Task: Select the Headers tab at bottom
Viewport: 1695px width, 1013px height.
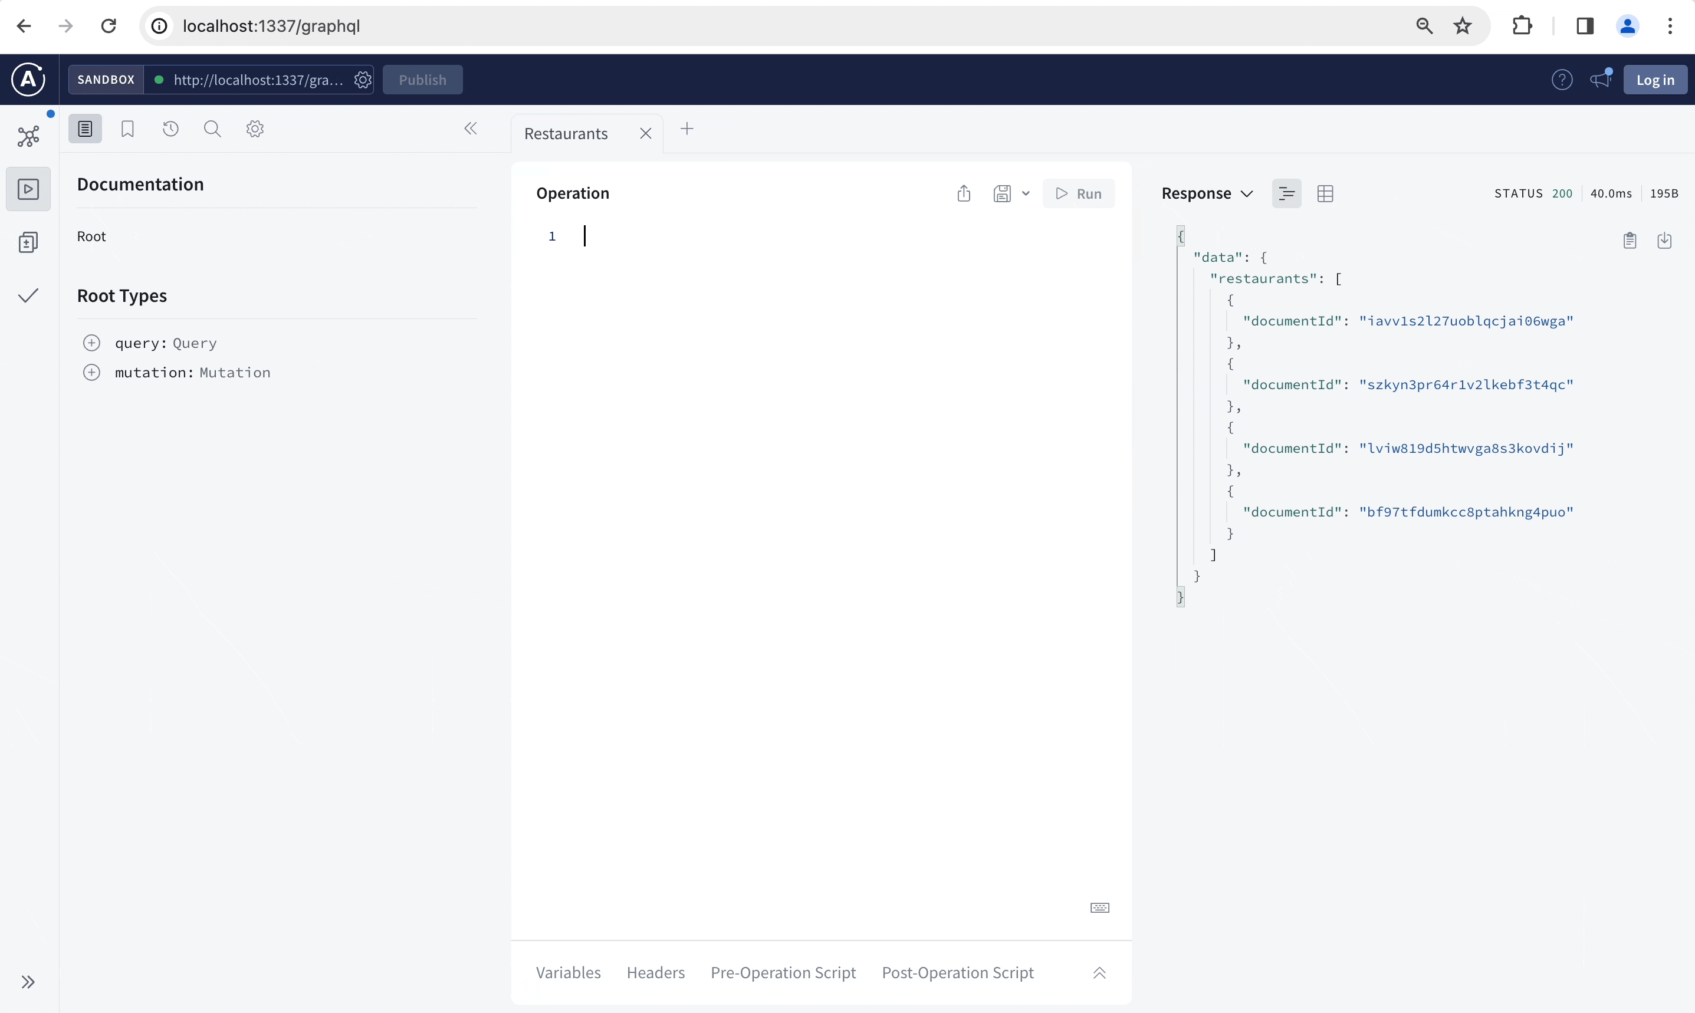Action: tap(656, 972)
